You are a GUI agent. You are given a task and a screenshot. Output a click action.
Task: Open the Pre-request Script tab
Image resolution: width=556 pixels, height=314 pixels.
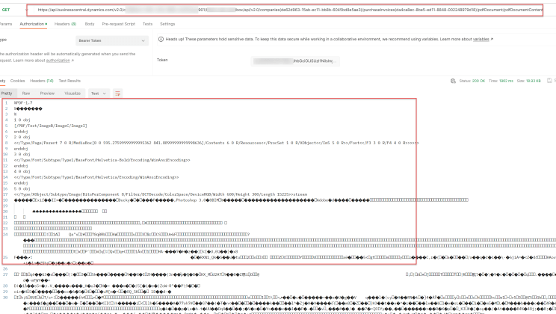click(x=118, y=24)
